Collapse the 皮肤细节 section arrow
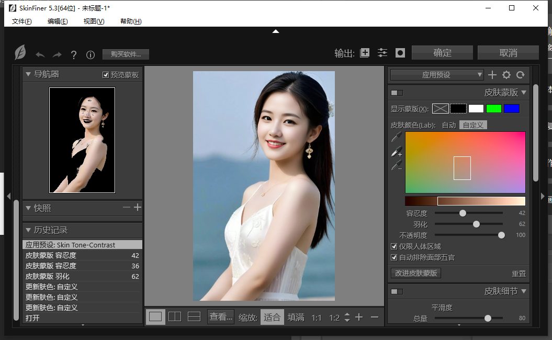 point(524,291)
